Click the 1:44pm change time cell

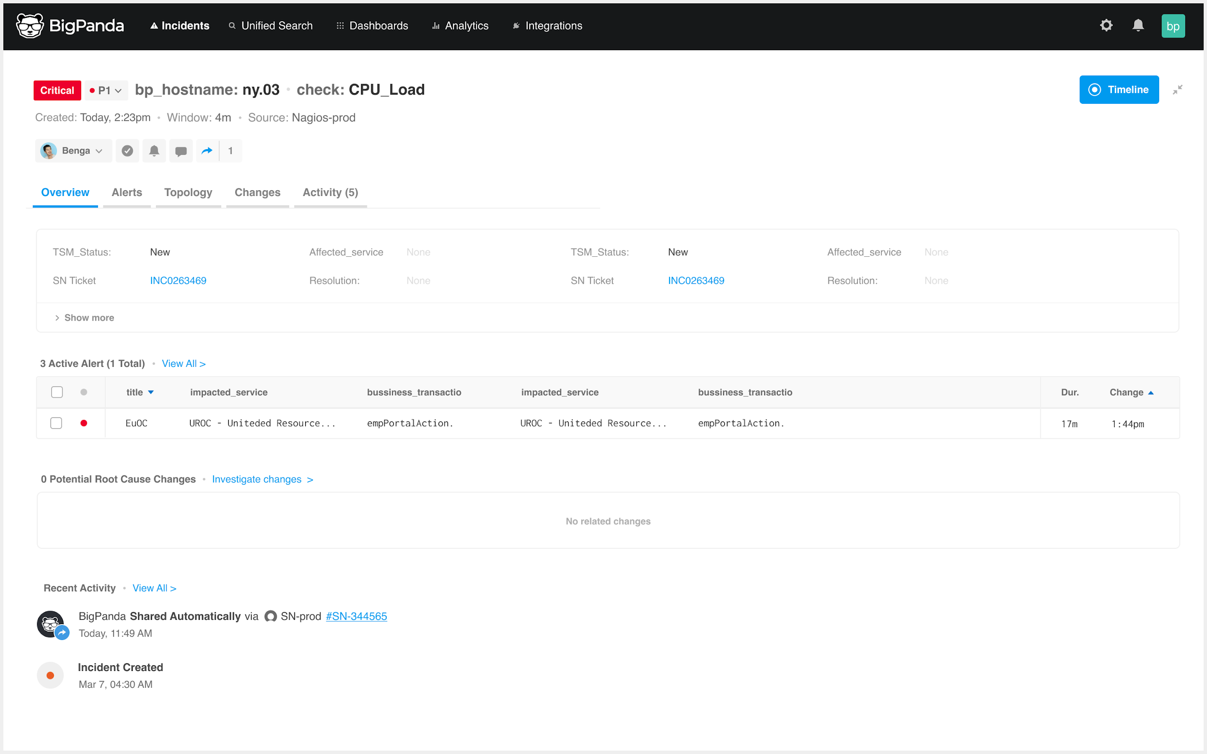pyautogui.click(x=1127, y=424)
